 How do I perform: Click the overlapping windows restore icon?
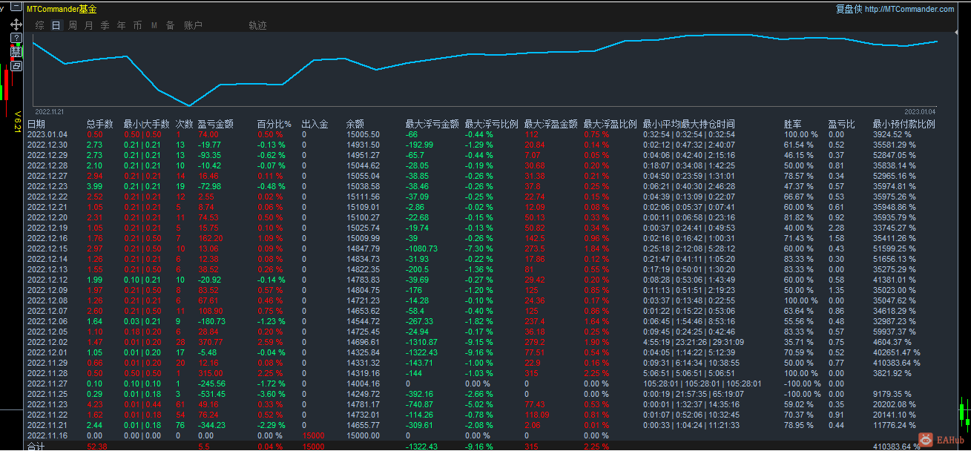tap(16, 66)
